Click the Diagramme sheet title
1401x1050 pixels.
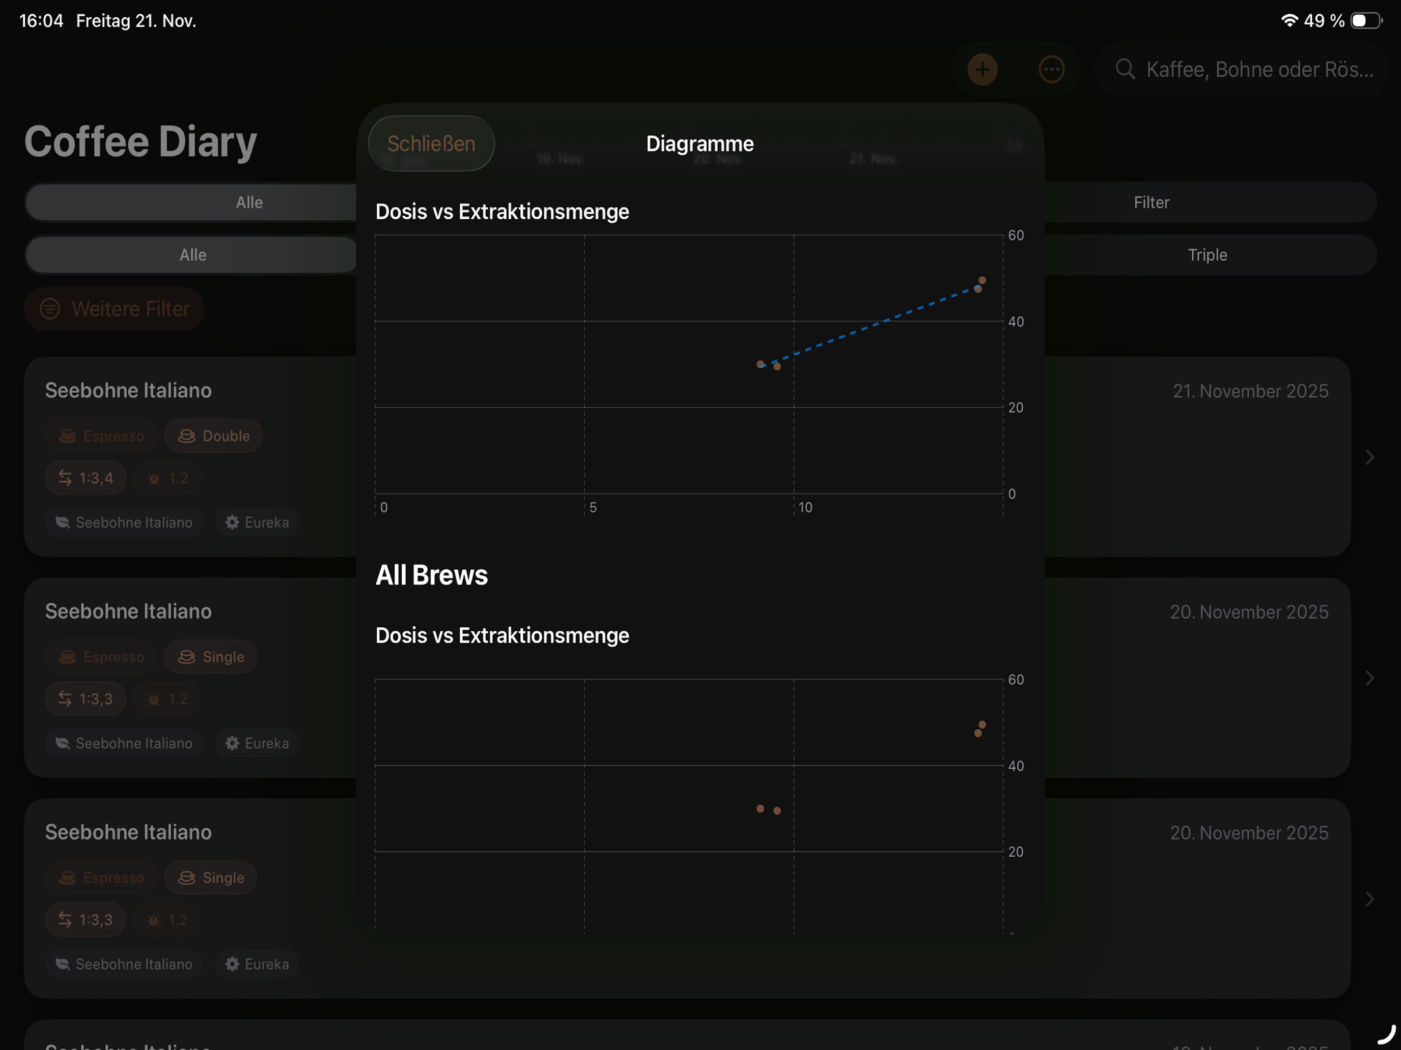tap(700, 143)
